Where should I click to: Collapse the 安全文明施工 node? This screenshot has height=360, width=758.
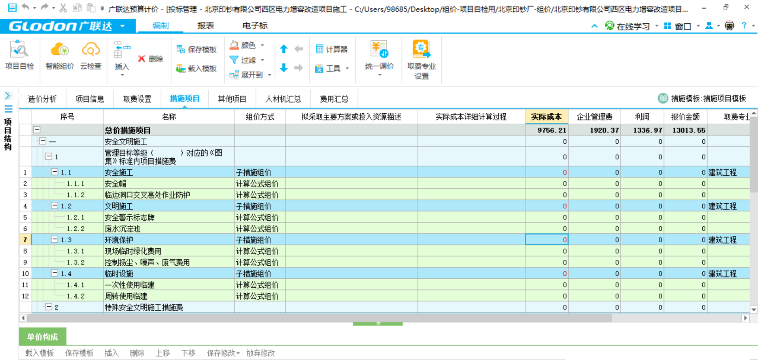click(x=43, y=141)
